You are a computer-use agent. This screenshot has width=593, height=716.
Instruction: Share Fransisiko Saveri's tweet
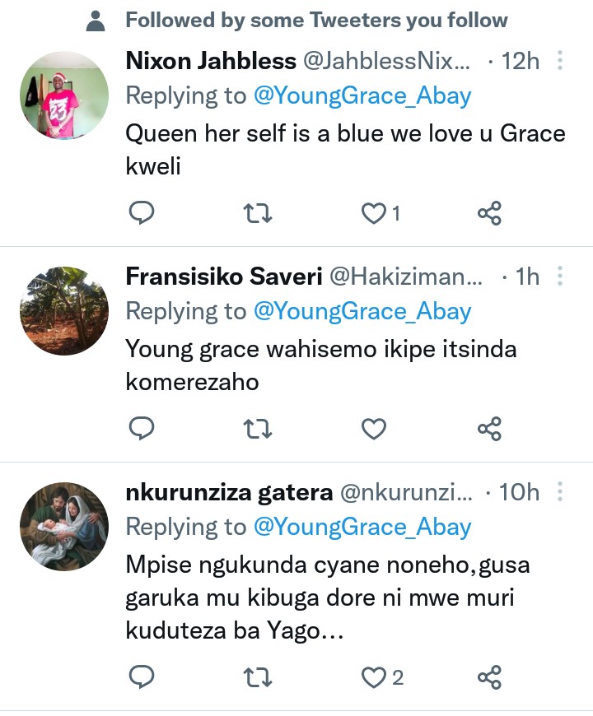coord(489,429)
